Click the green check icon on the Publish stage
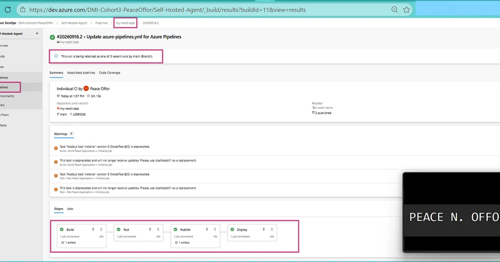This screenshot has width=500, height=262. pos(176,230)
